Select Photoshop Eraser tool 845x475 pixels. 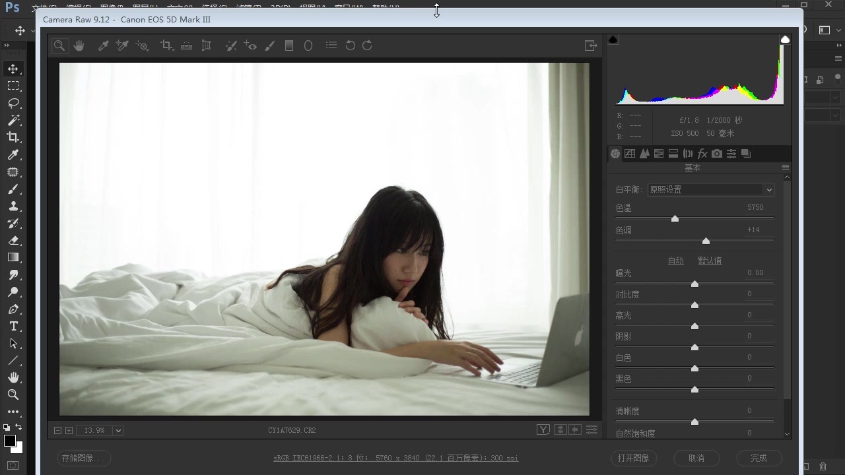click(13, 240)
